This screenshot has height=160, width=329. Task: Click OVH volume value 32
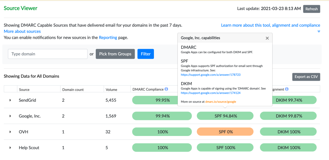108,132
